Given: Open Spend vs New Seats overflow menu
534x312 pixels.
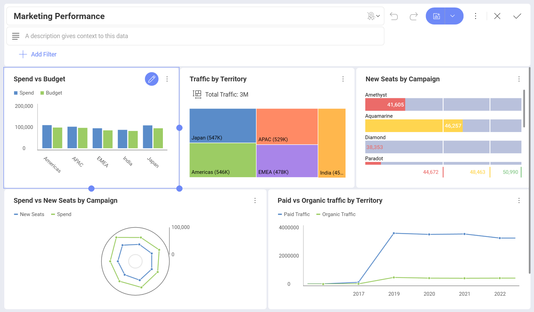Looking at the screenshot, I should 255,200.
